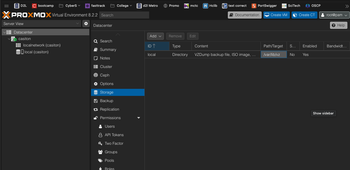This screenshot has width=350, height=170.
Task: Collapse the Datacenter tree node
Action: pos(4,32)
